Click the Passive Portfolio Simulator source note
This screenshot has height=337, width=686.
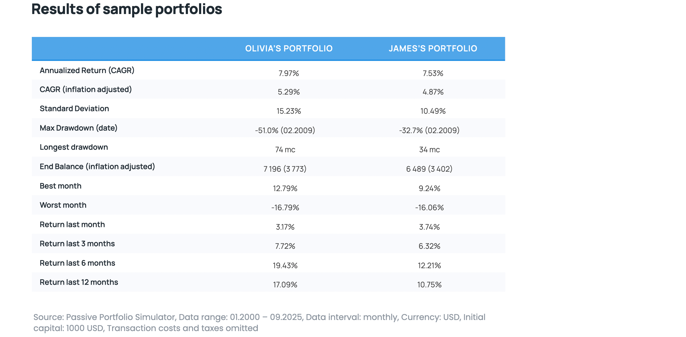[259, 322]
